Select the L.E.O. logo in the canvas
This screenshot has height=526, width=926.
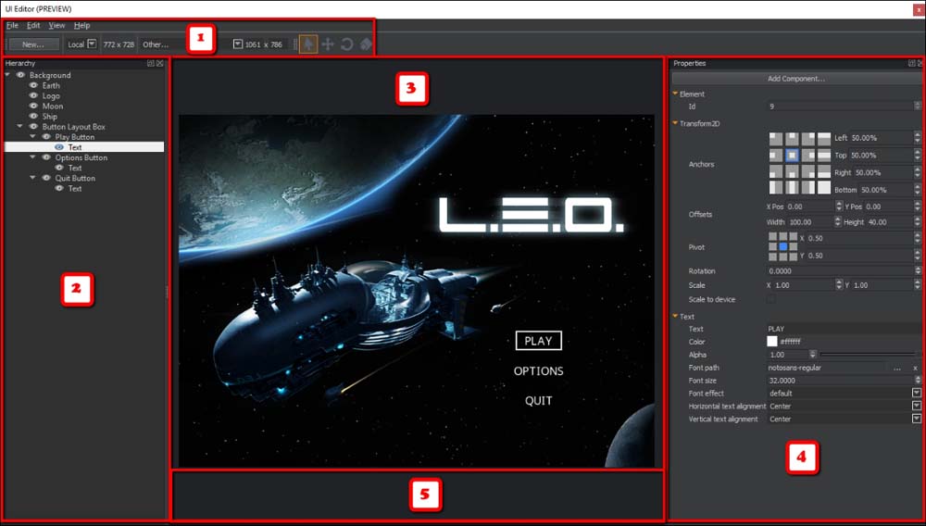point(532,215)
